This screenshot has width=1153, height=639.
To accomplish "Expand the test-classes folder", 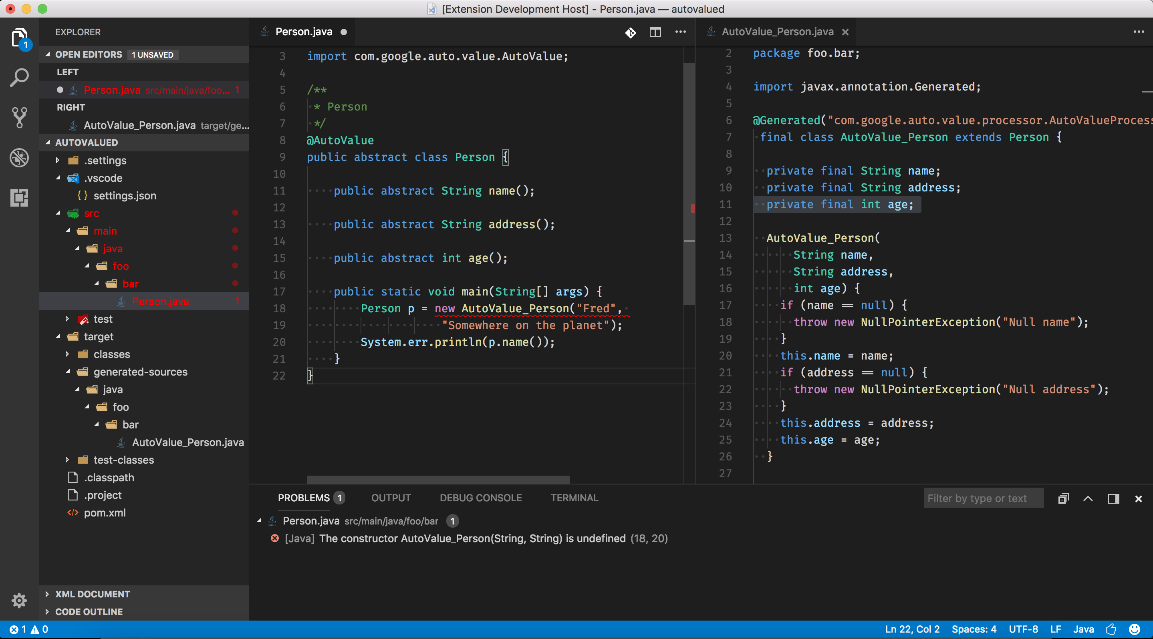I will click(67, 460).
